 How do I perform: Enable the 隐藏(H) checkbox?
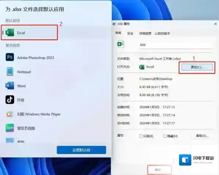165,136
